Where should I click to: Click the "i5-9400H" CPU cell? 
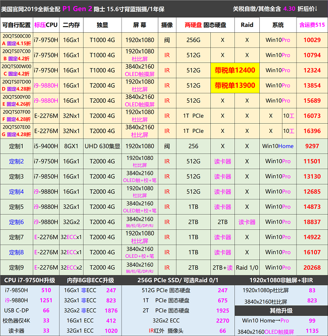[x=45, y=146]
